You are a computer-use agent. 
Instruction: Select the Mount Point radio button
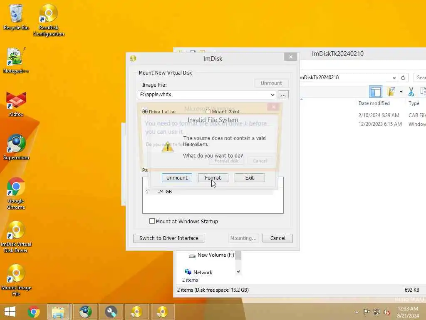208,112
